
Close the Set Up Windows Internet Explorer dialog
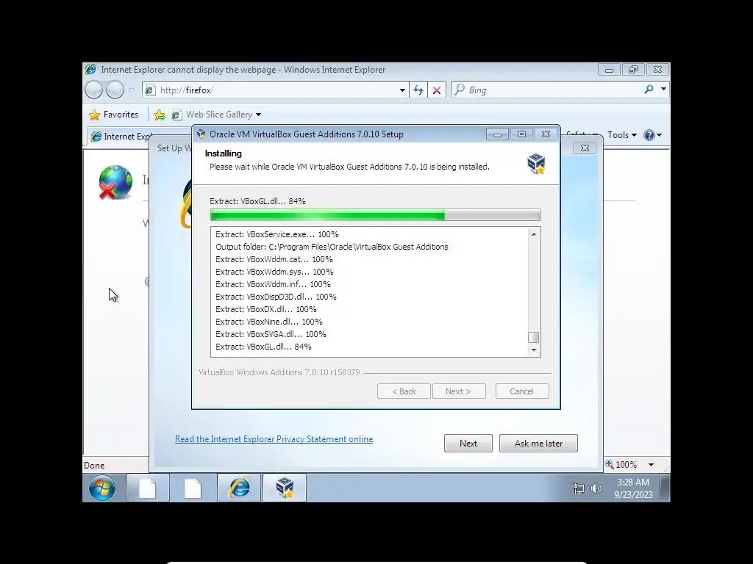click(x=585, y=148)
